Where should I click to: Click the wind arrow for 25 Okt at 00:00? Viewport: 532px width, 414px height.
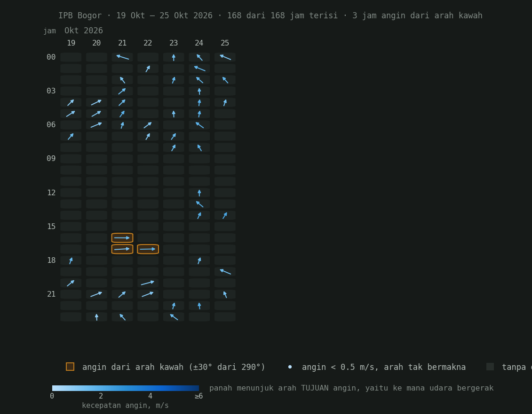(x=225, y=57)
